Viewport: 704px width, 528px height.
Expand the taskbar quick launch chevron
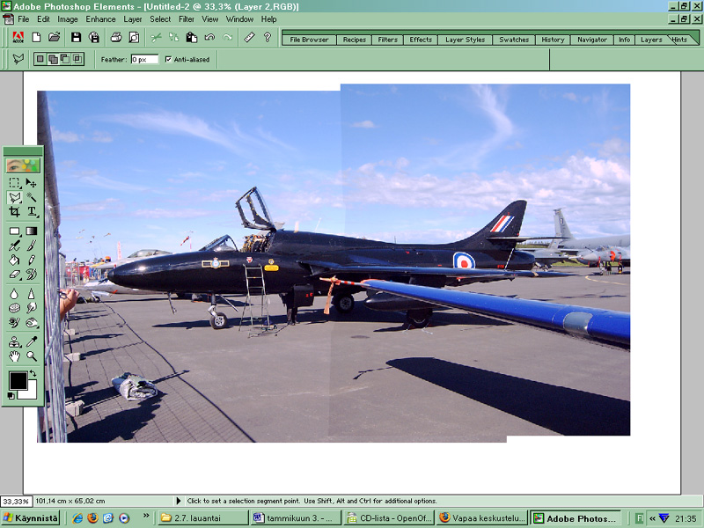(x=146, y=516)
